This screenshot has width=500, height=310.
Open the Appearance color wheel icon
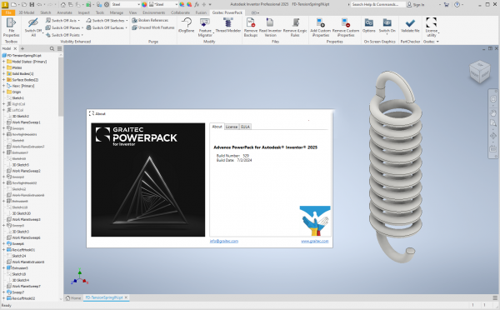click(x=144, y=4)
